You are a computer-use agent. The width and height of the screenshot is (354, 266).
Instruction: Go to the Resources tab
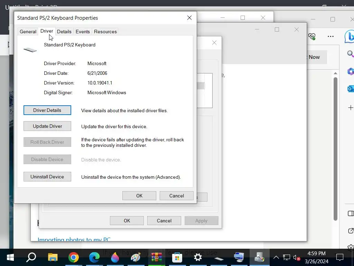point(105,32)
